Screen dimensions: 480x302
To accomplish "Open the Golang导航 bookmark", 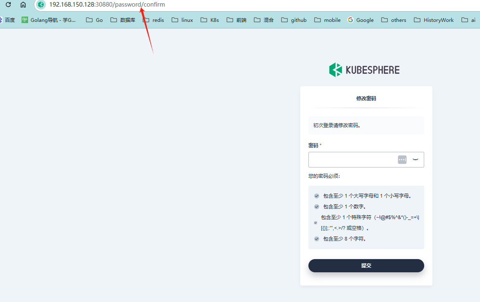I will [49, 20].
